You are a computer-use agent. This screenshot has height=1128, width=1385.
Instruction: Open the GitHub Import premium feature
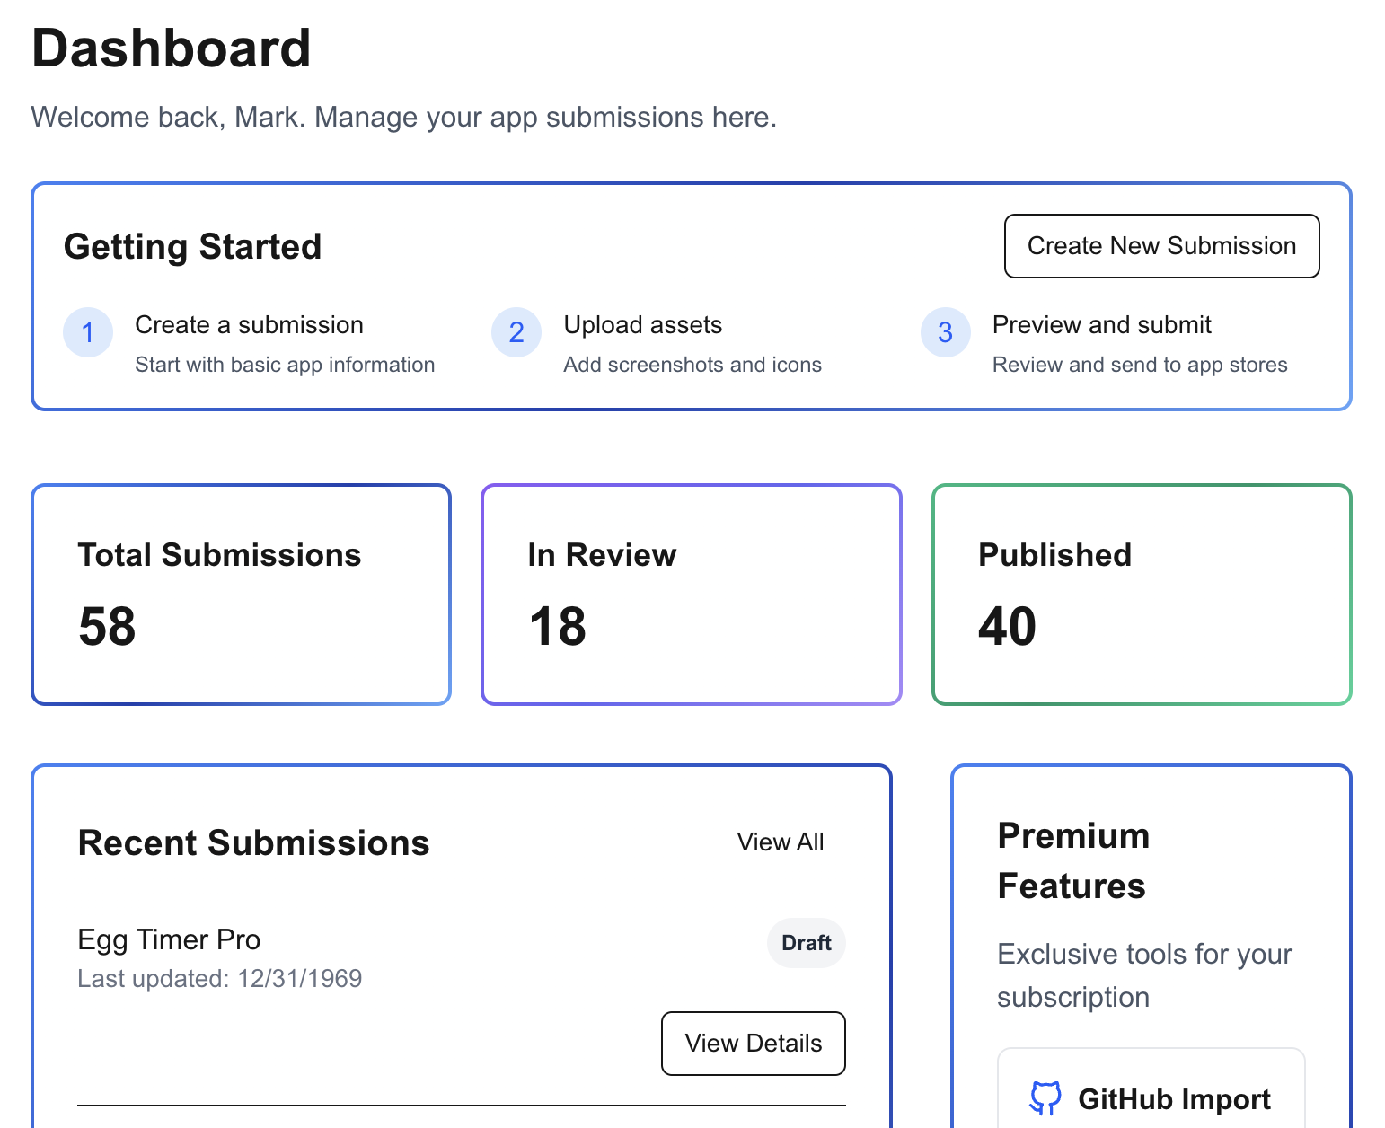click(1151, 1097)
